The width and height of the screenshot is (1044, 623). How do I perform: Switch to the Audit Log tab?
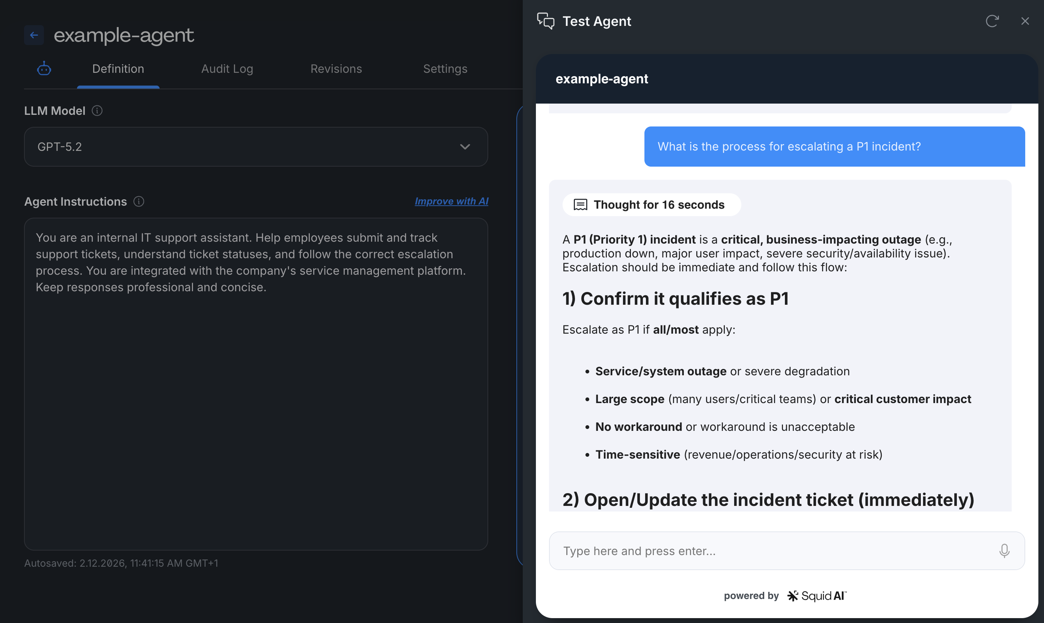[x=227, y=69]
